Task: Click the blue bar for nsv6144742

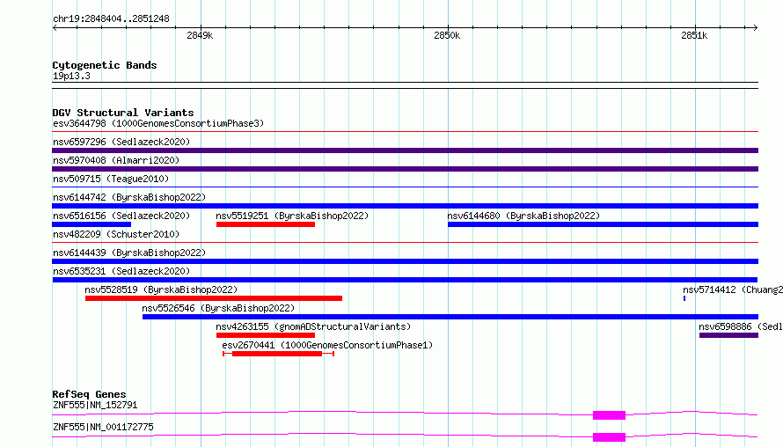Action: [405, 206]
